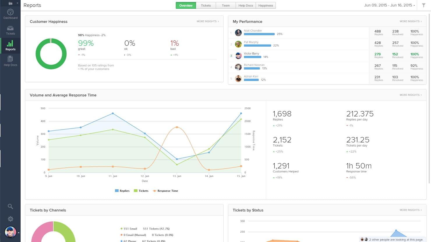Click the filter icon near the date range
The width and height of the screenshot is (431, 242).
tap(424, 5)
